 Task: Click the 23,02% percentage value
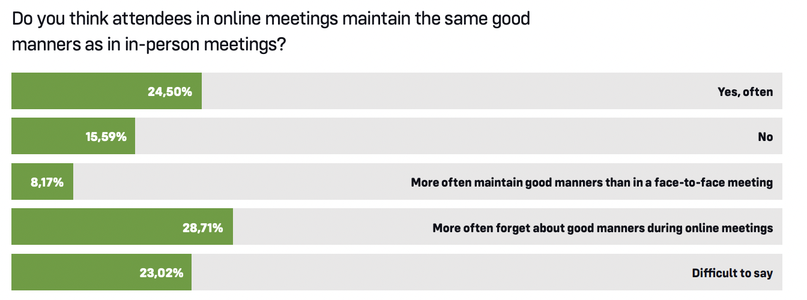(162, 273)
